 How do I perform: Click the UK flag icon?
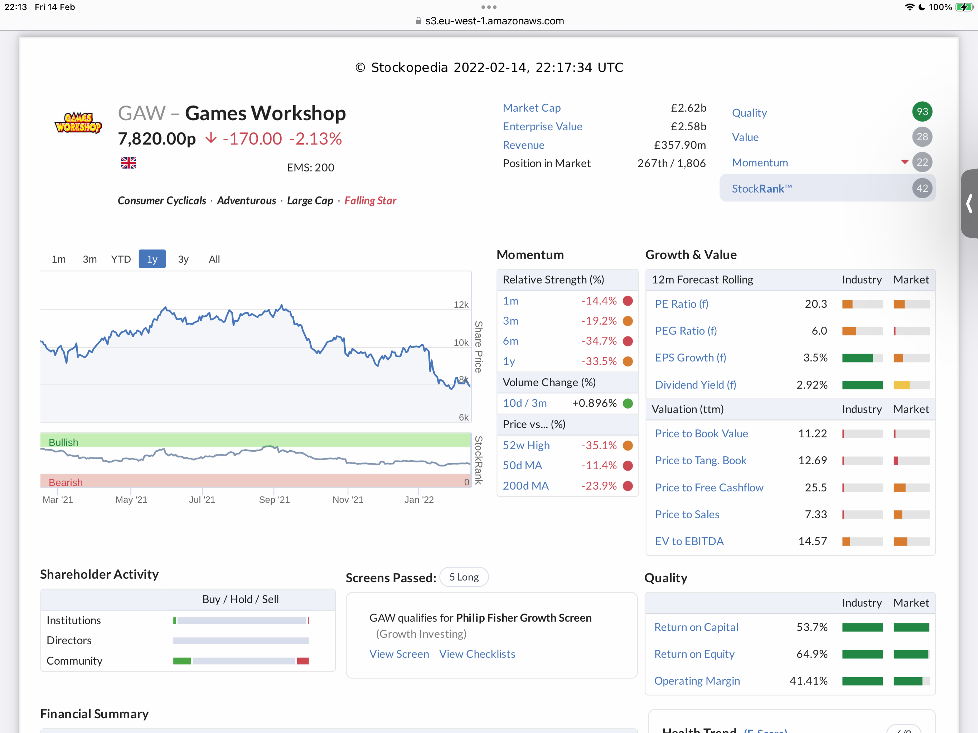click(129, 163)
